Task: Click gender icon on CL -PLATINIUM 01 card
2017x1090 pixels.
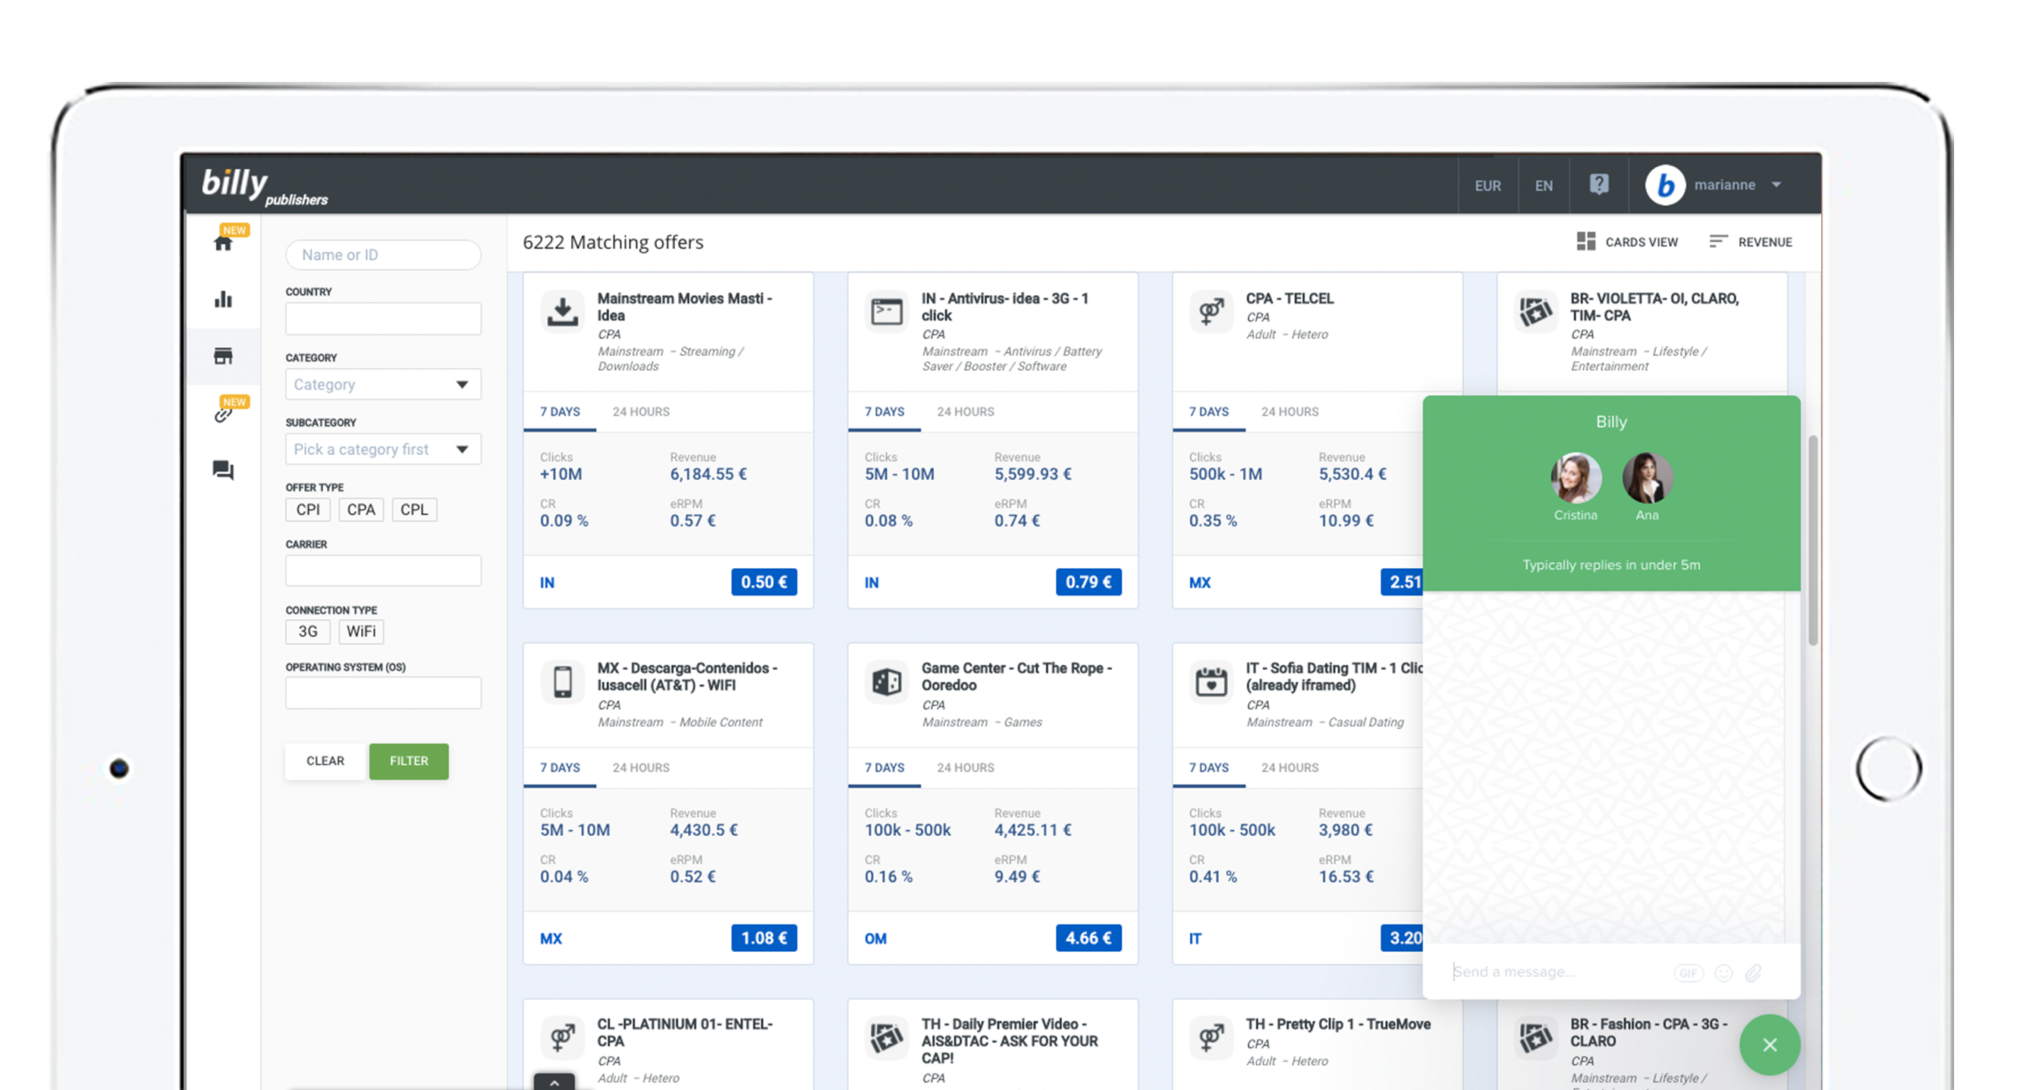Action: click(x=562, y=1038)
